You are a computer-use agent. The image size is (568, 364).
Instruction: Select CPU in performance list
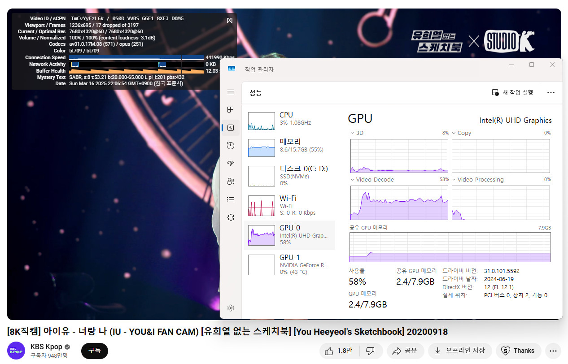pos(289,121)
